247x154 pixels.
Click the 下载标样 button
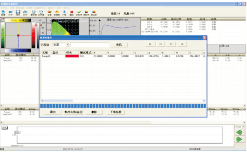click(x=116, y=112)
